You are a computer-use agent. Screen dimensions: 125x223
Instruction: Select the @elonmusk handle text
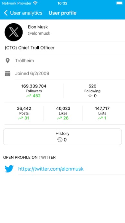[39, 33]
